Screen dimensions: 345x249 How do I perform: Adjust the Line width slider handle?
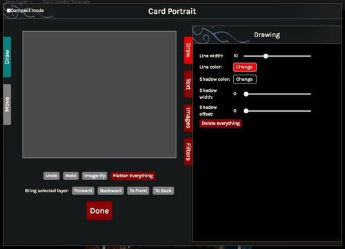pos(266,56)
